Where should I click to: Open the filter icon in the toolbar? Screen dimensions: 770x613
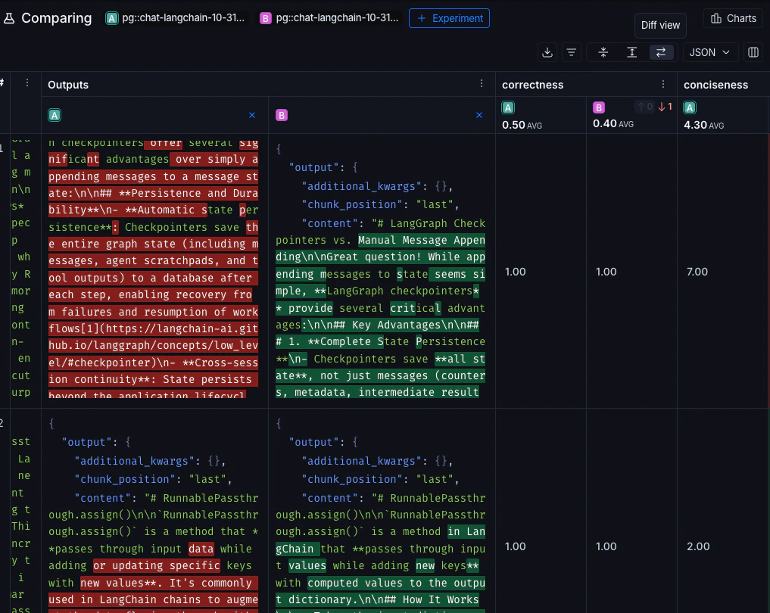tap(572, 52)
